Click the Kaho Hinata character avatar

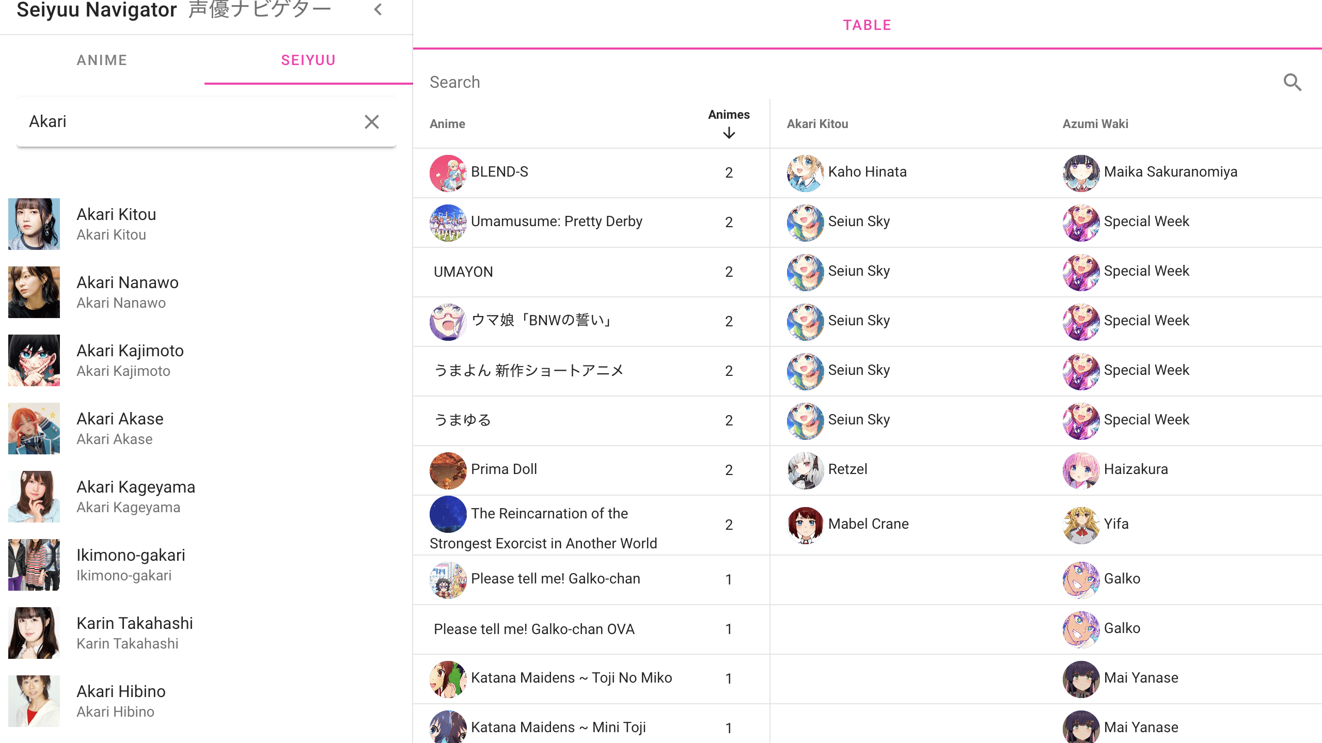805,173
